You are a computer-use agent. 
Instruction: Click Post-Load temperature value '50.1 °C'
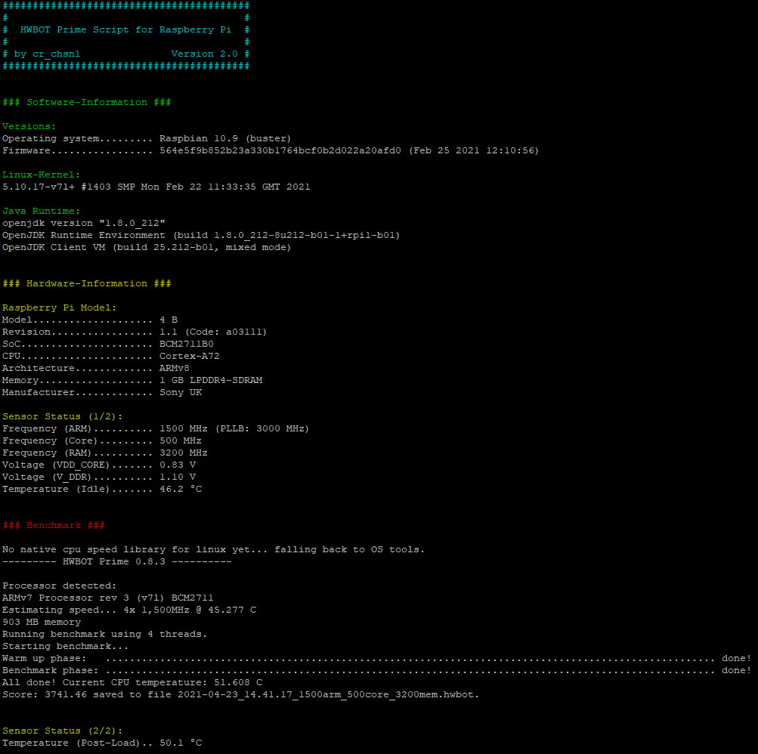[x=181, y=743]
